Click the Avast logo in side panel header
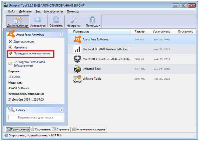The width and height of the screenshot is (199, 141). [x=11, y=34]
